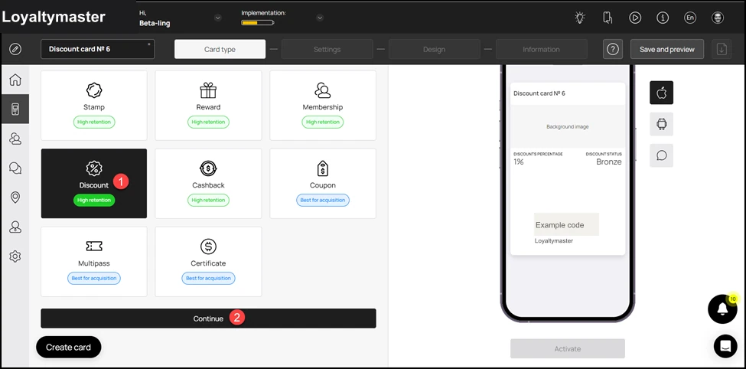The height and width of the screenshot is (369, 746).
Task: Open the locations pin sidebar icon
Action: point(15,198)
